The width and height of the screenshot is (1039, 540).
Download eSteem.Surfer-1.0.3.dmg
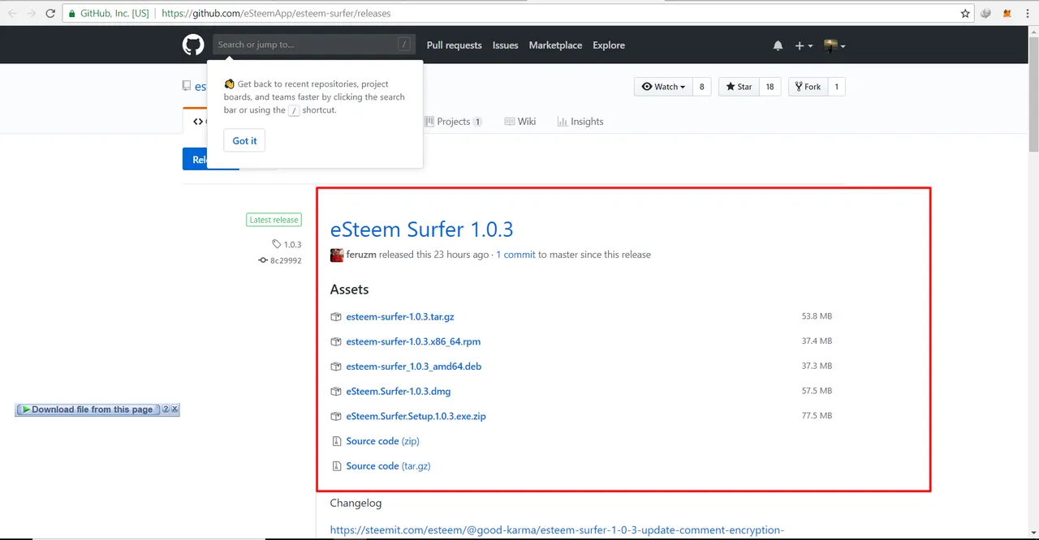click(398, 392)
